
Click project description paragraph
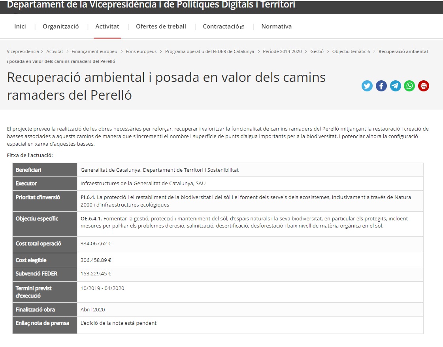click(x=218, y=137)
